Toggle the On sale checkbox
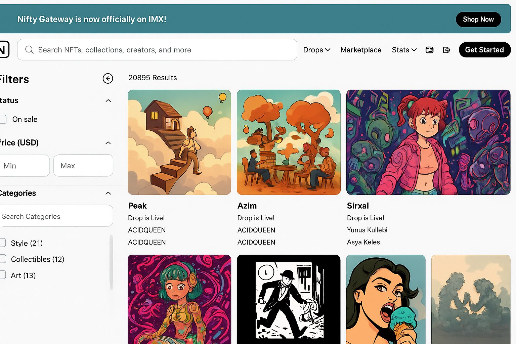Viewport: 516px width, 344px height. [x=3, y=119]
